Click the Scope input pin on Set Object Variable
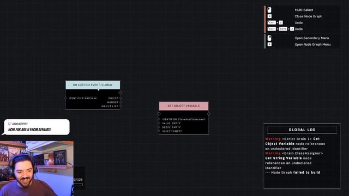The image size is (349, 196). [x=159, y=127]
